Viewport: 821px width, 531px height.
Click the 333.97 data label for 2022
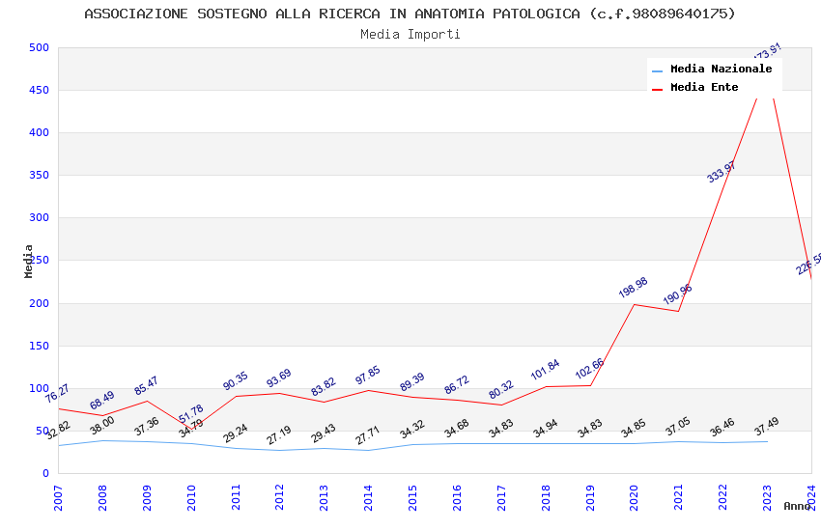pyautogui.click(x=722, y=172)
